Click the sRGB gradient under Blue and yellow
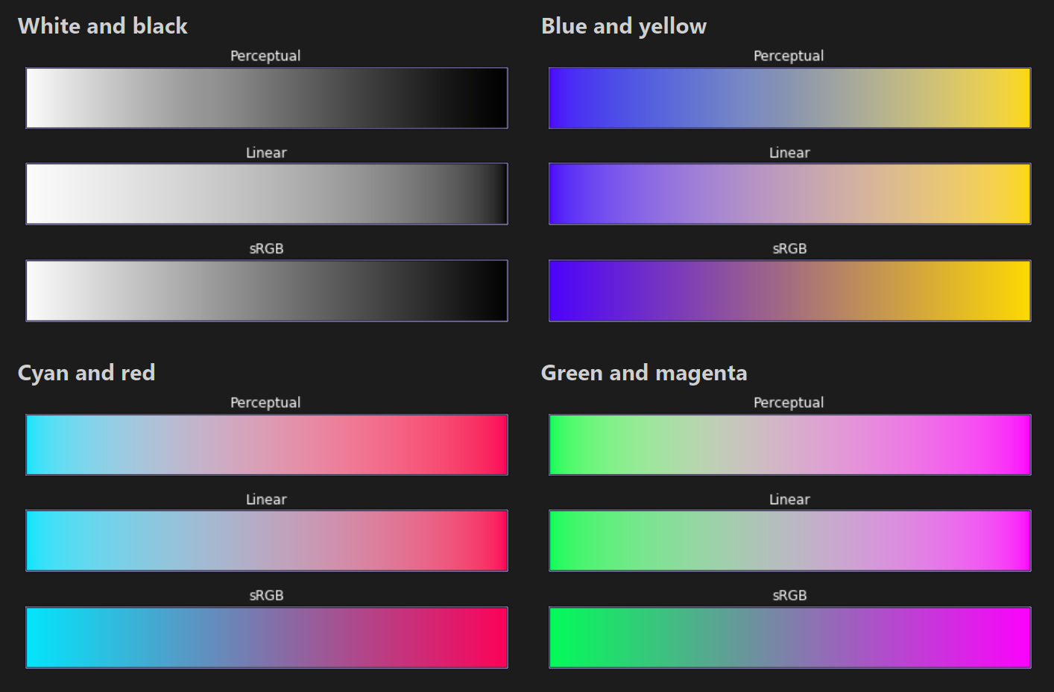Image resolution: width=1054 pixels, height=692 pixels. pos(789,290)
